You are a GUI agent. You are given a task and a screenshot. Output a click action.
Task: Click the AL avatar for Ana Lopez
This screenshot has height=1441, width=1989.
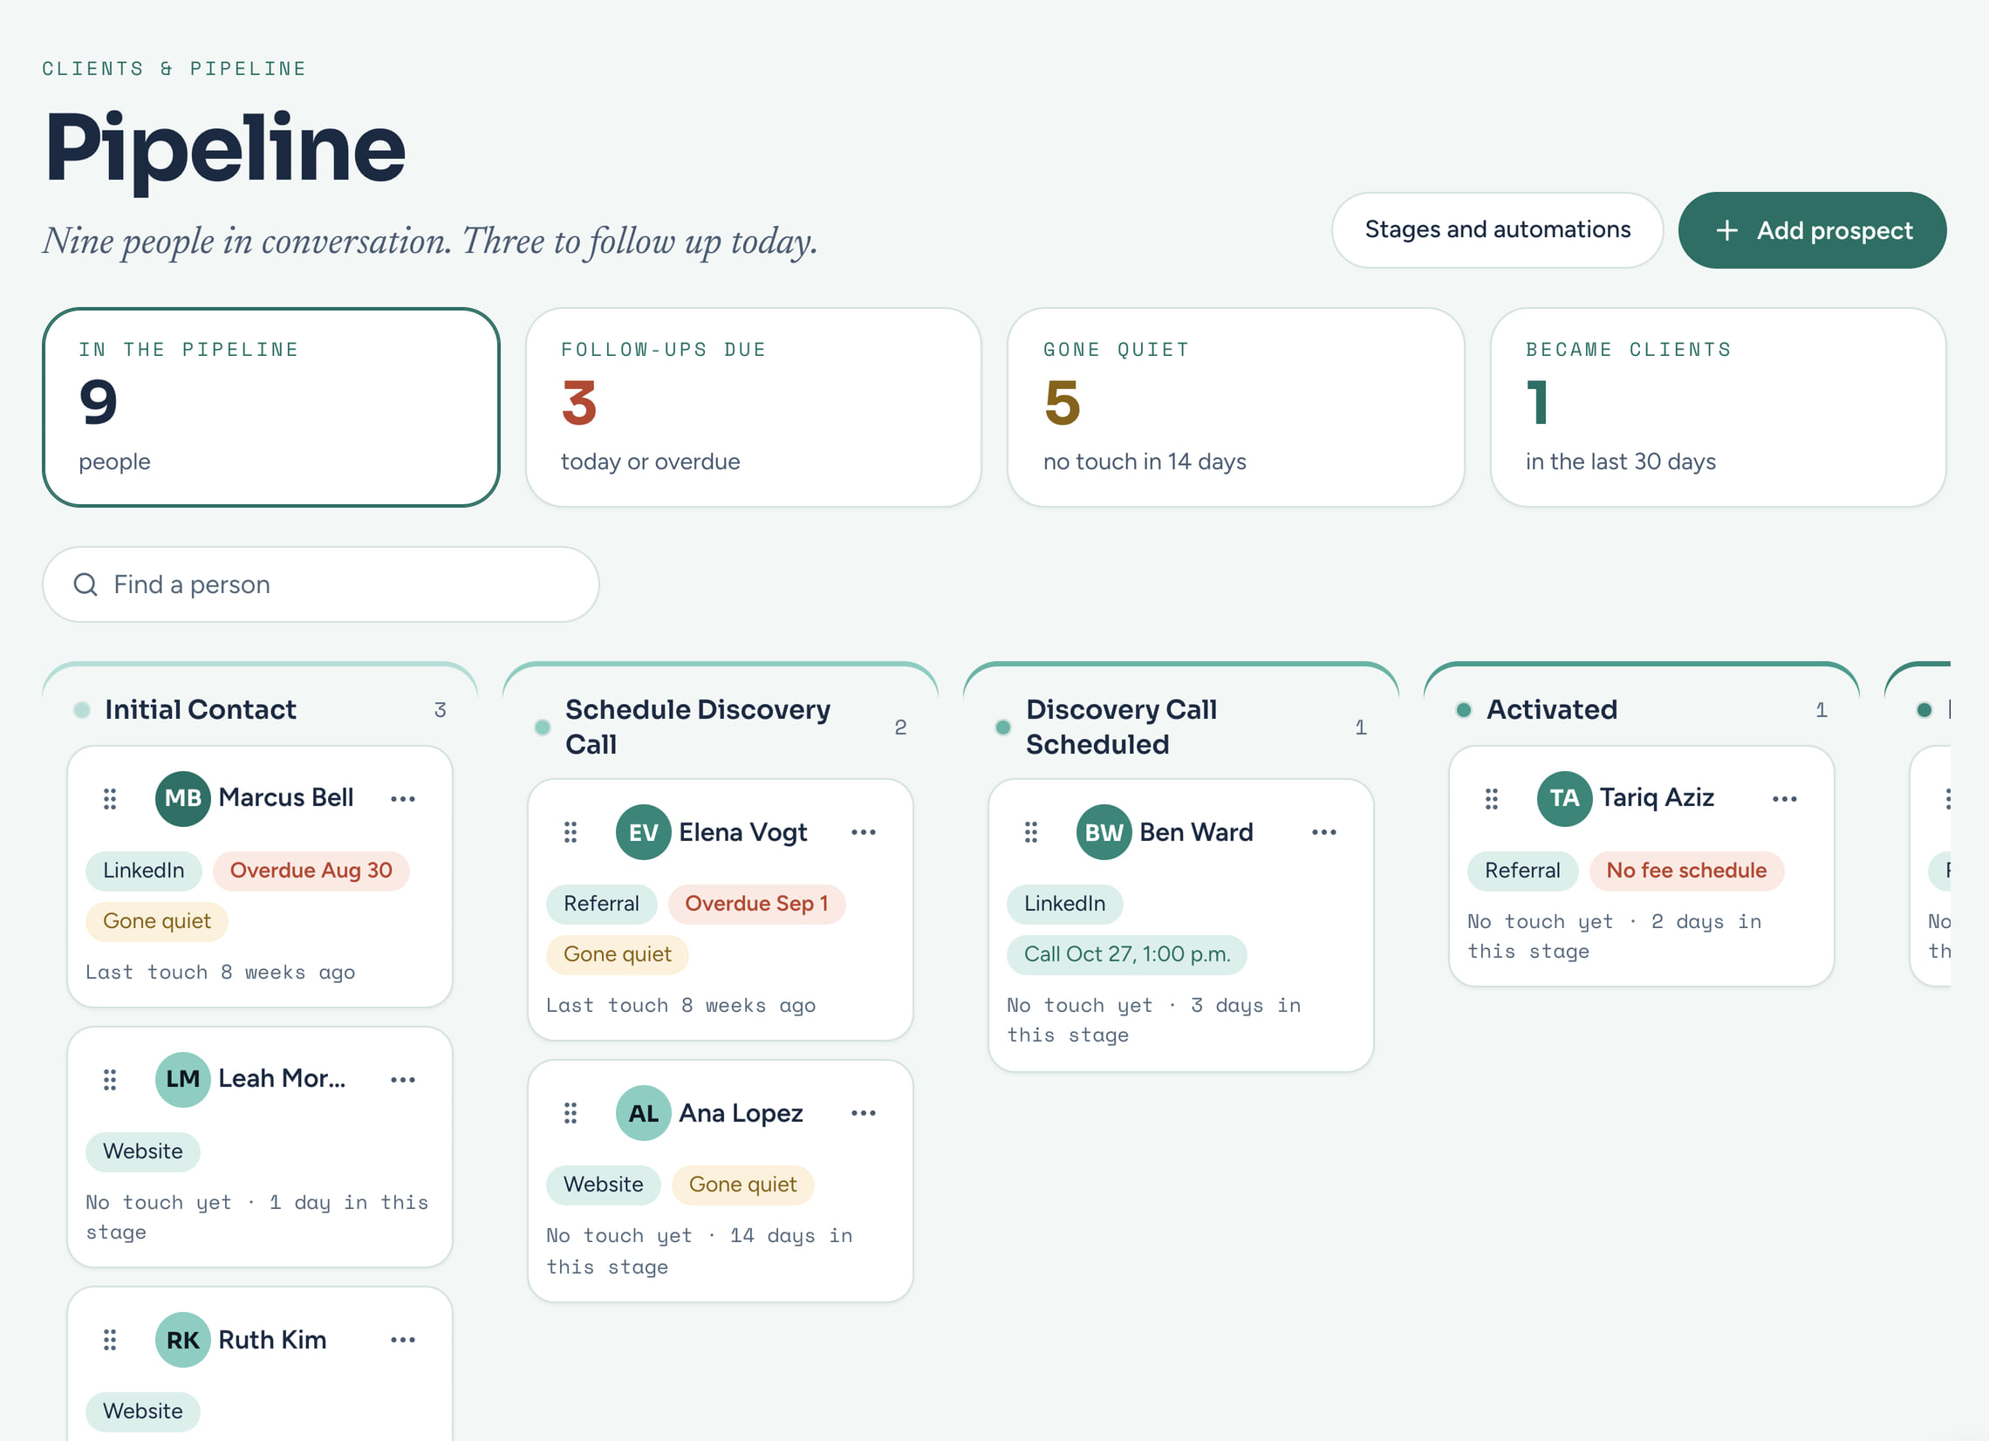point(643,1112)
